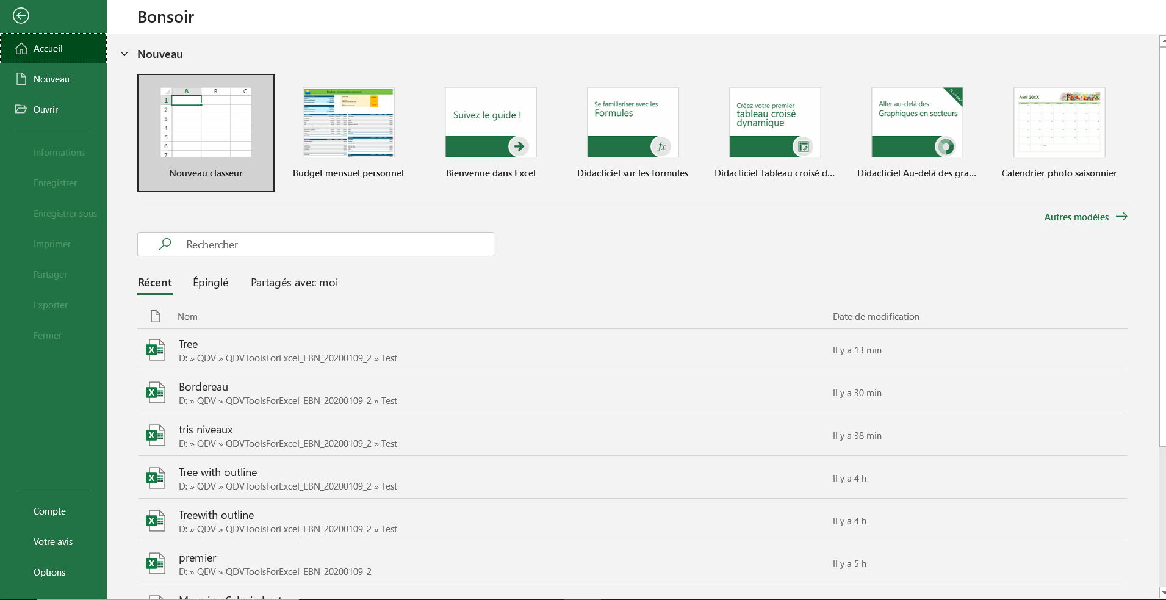Click 'Il y a 30 min' date
Viewport: 1166px width, 600px height.
pos(857,393)
